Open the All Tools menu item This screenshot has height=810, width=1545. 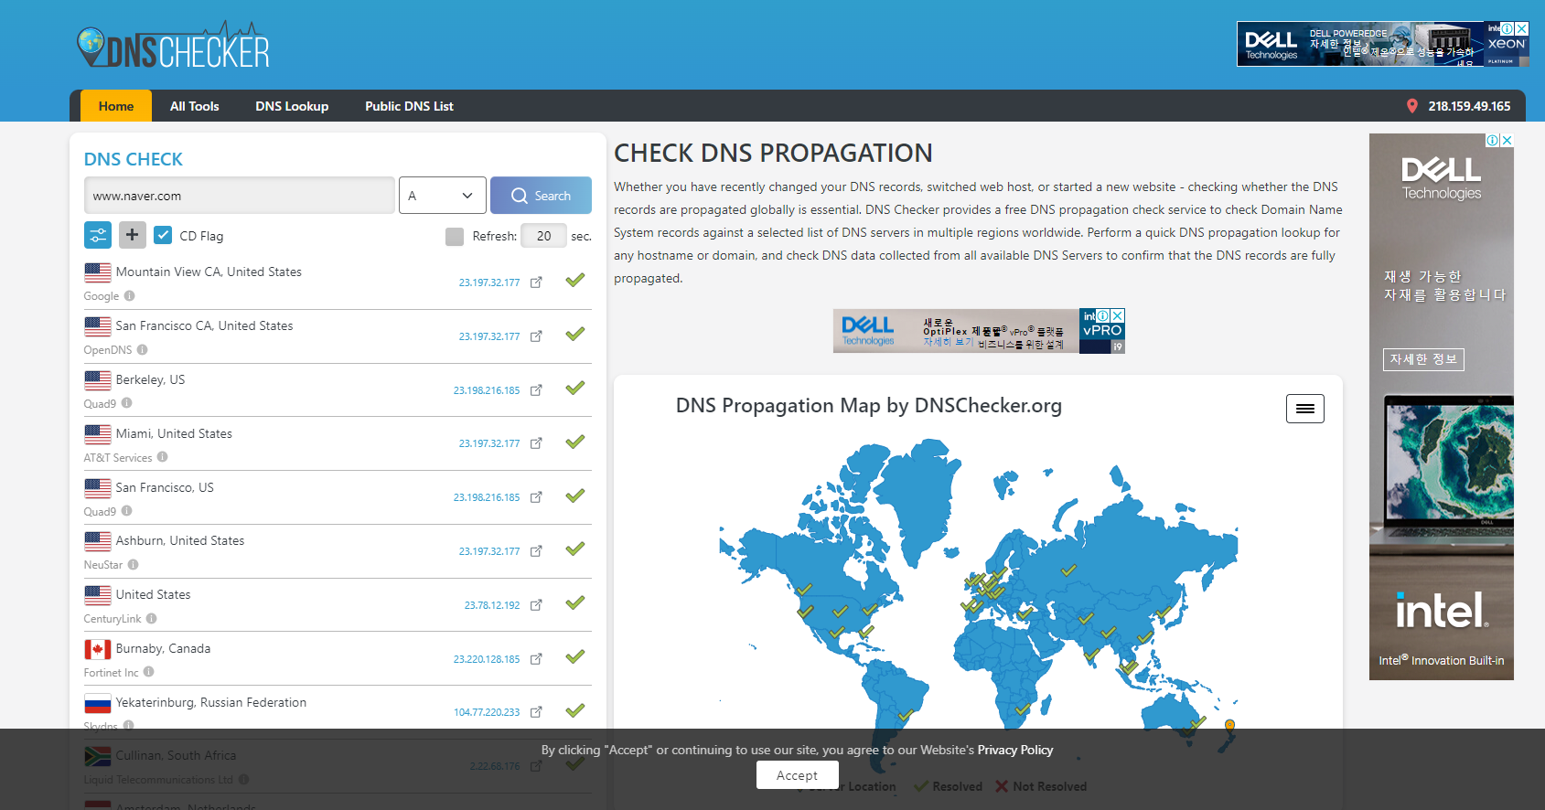(195, 106)
